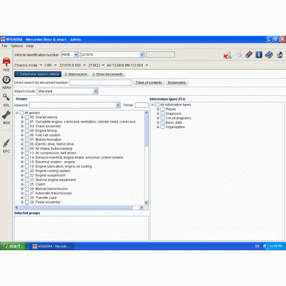Screen dimensions: 286x286
Task: Click the scroll down arrow in Groups list
Action: point(146,203)
